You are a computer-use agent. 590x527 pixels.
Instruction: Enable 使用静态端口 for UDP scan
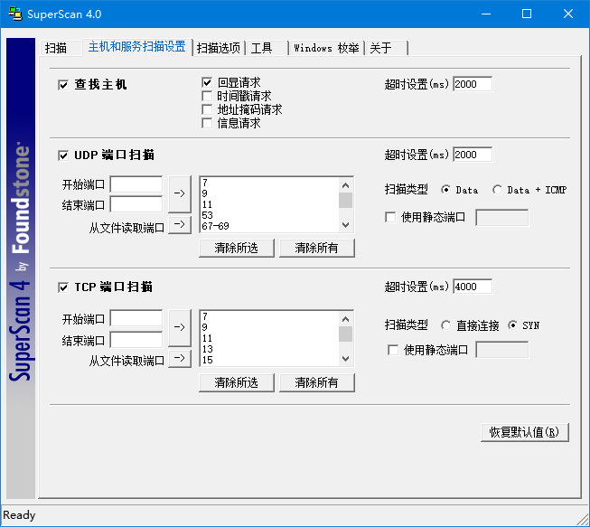tap(390, 217)
